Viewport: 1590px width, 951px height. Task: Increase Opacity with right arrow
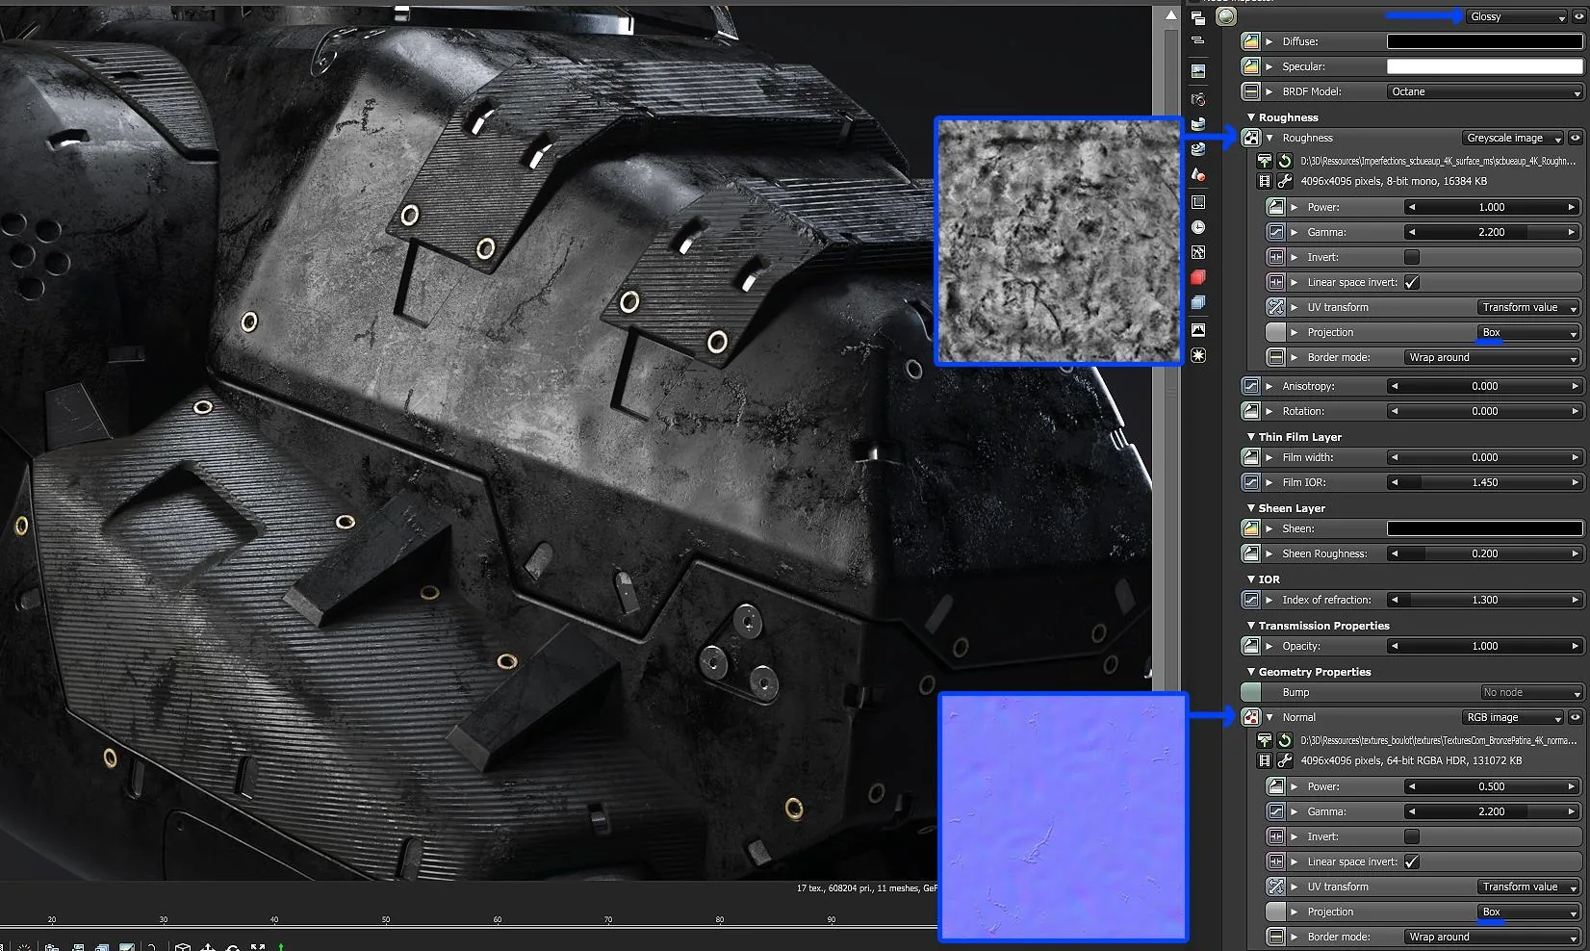point(1576,646)
